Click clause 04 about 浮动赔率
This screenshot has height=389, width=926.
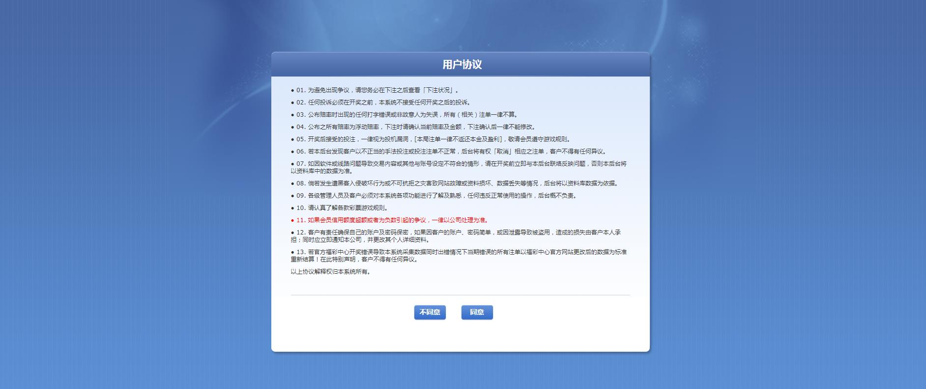(x=413, y=127)
